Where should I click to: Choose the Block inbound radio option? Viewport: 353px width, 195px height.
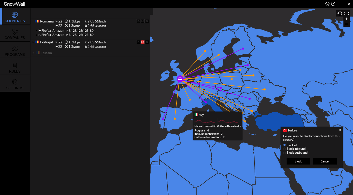(x=285, y=149)
